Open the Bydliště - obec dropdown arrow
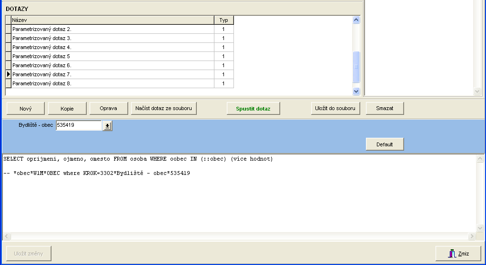This screenshot has height=265, width=486. pos(107,126)
